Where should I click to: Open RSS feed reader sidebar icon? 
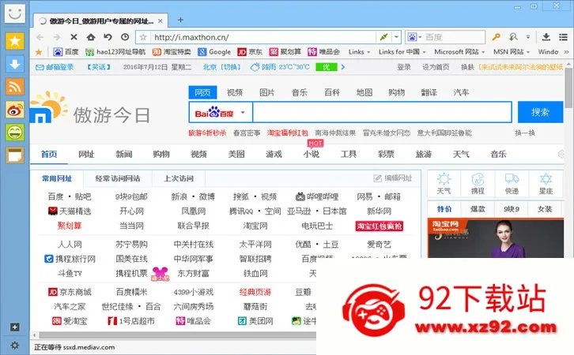[x=15, y=87]
